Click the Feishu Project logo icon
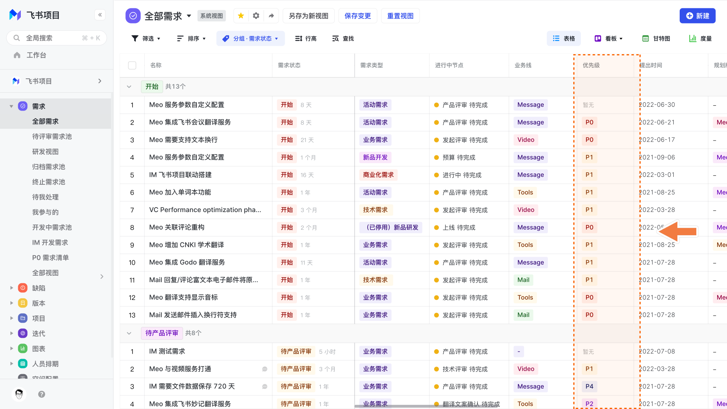This screenshot has height=409, width=727. [15, 15]
